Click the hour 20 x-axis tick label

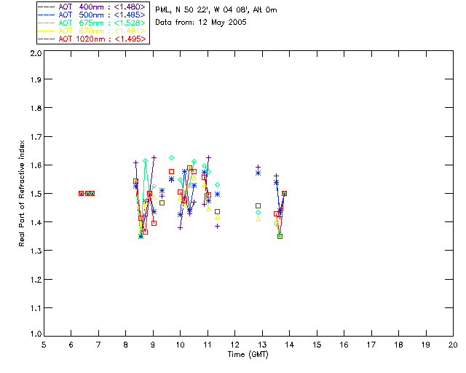coord(453,345)
